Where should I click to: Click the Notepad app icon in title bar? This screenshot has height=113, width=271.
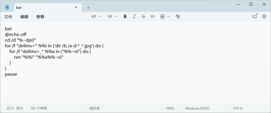[x=7, y=7]
